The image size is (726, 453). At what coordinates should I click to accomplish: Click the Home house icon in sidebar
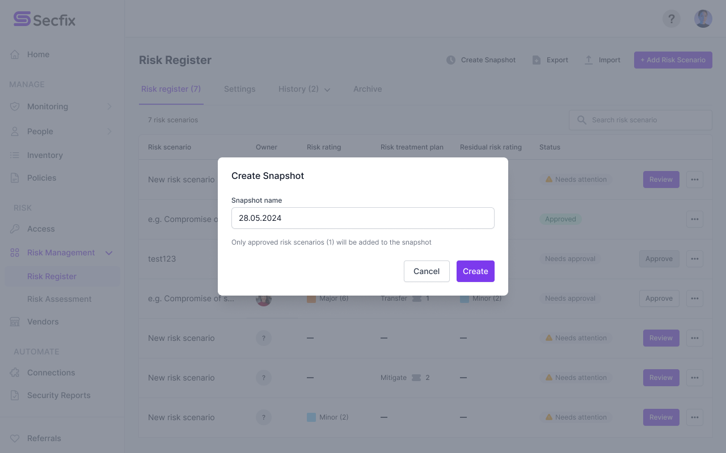(15, 54)
